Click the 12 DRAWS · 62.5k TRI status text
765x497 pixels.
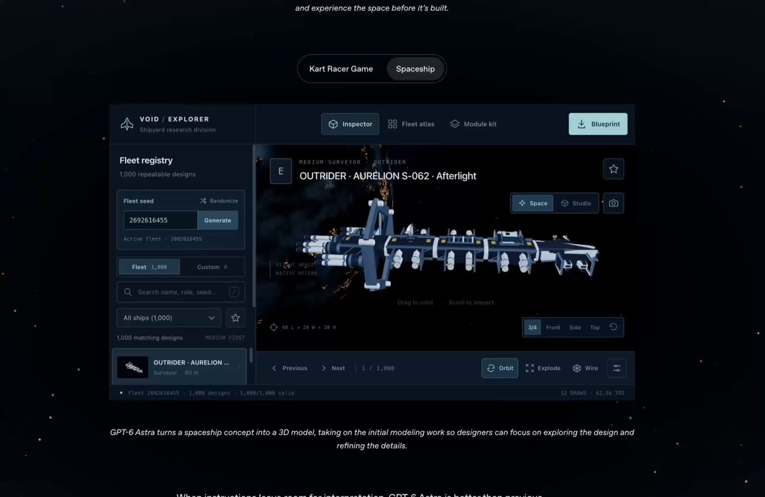tap(593, 393)
